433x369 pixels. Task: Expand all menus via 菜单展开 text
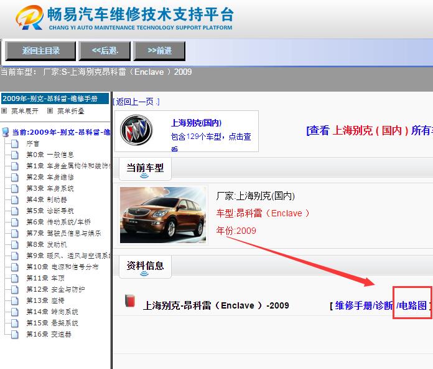(25, 111)
